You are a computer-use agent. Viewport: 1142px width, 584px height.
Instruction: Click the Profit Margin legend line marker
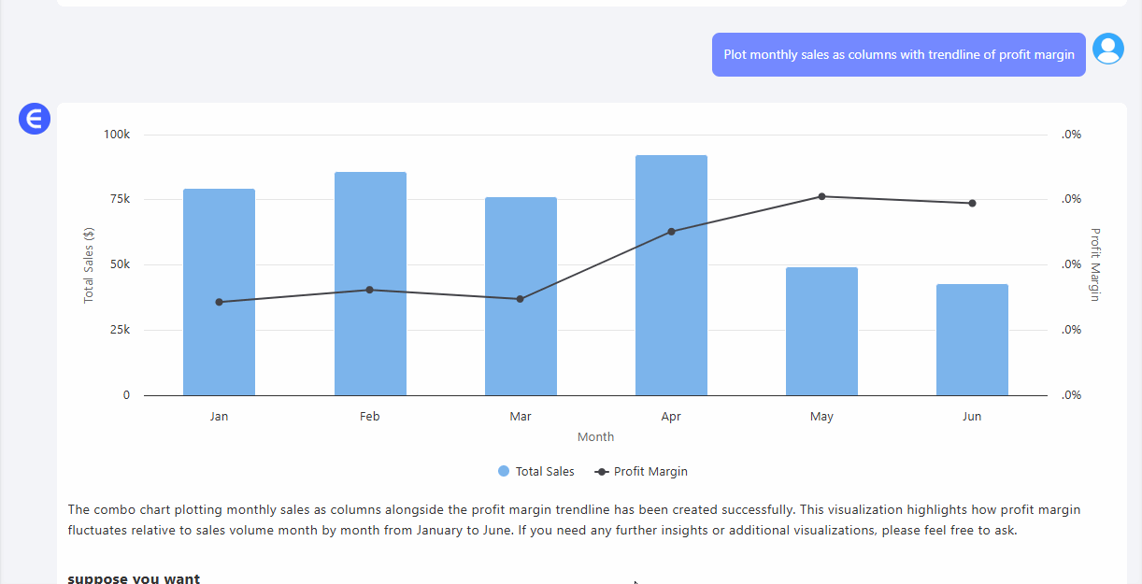click(602, 472)
